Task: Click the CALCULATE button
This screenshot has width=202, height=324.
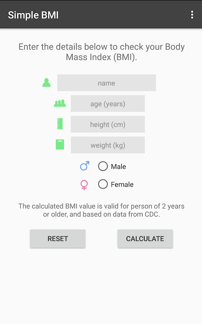Action: [x=145, y=239]
